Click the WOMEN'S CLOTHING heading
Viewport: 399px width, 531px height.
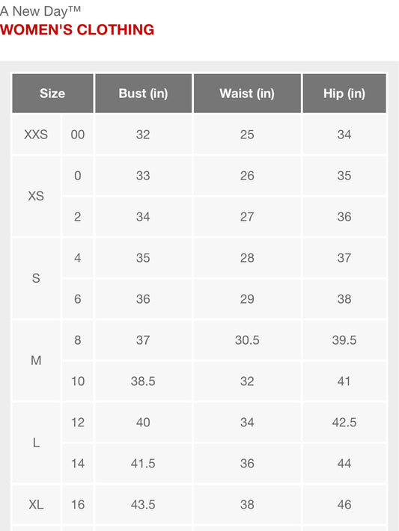click(x=77, y=30)
